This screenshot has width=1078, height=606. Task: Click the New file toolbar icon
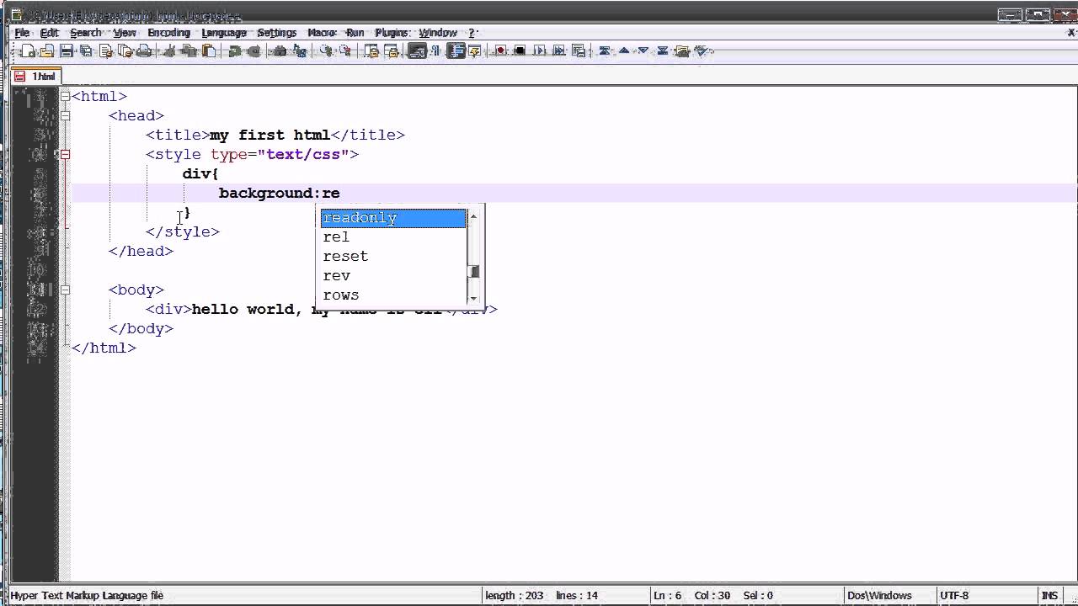28,51
